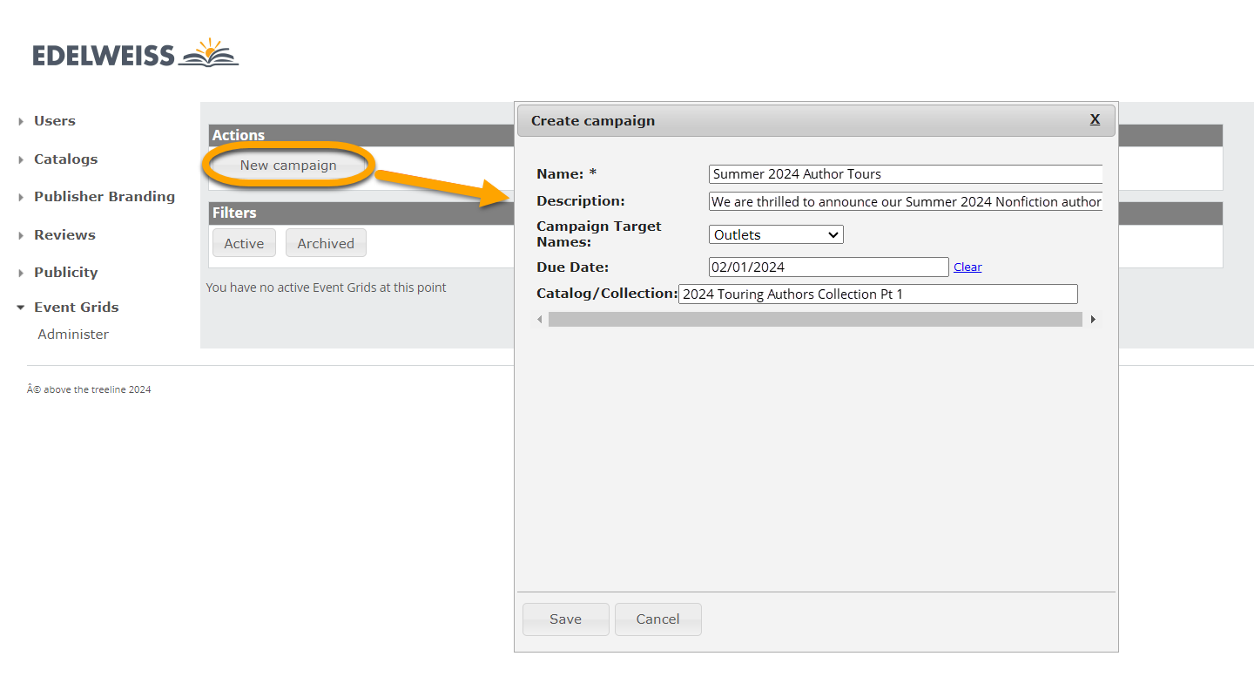Viewport: 1254px width, 690px height.
Task: Cancel the campaign creation
Action: click(658, 619)
